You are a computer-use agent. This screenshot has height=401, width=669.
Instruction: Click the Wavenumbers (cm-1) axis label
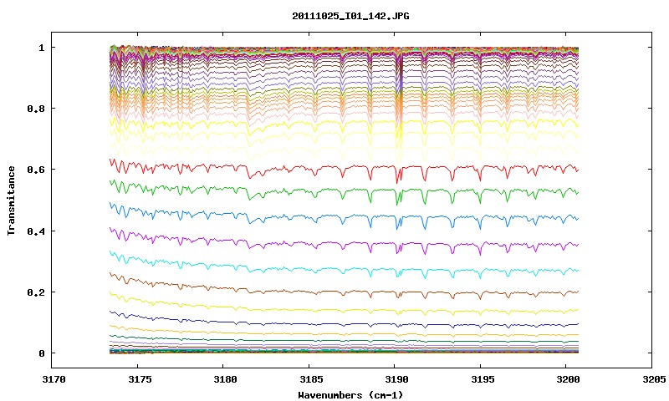coord(350,395)
